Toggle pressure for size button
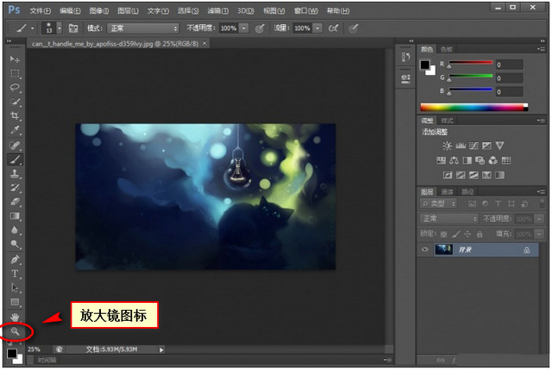Viewport: 552px width, 370px height. [353, 28]
